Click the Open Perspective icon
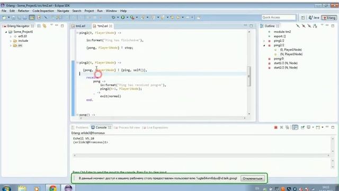The width and height of the screenshot is (339, 191). pos(303,18)
